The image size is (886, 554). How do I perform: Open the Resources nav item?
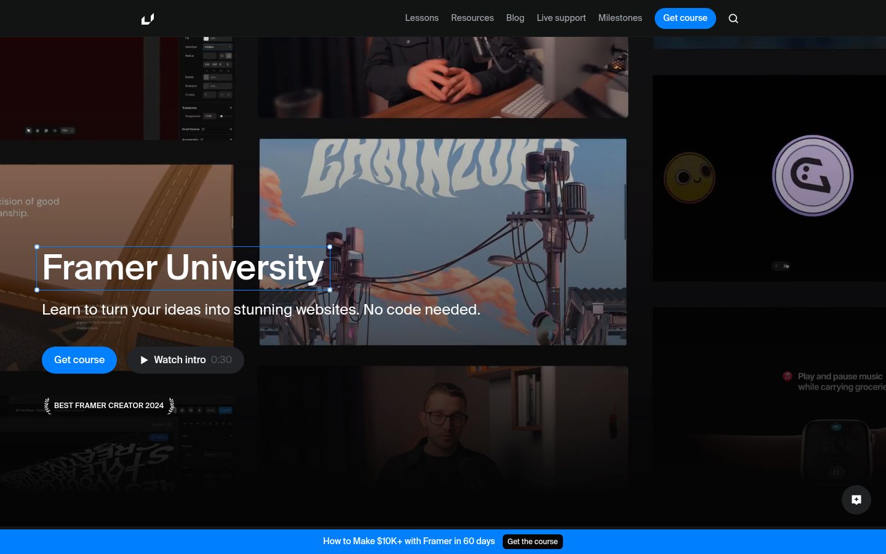pyautogui.click(x=473, y=18)
